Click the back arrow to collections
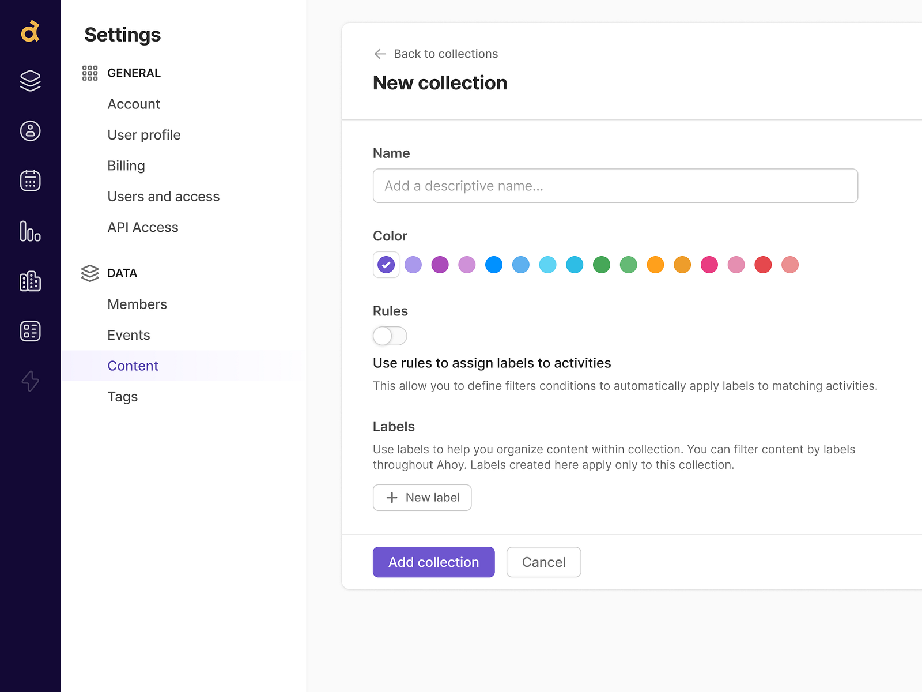922x692 pixels. [x=380, y=54]
